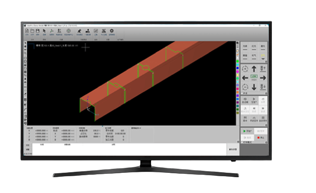Viewport: 316px width, 193px height.
Task: Jog the axis with the right arrow
Action: pos(263,78)
